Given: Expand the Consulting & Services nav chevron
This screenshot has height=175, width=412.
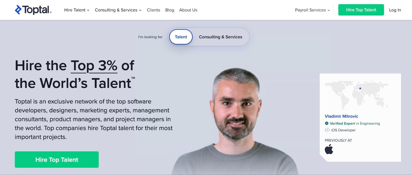Looking at the screenshot, I should (140, 10).
